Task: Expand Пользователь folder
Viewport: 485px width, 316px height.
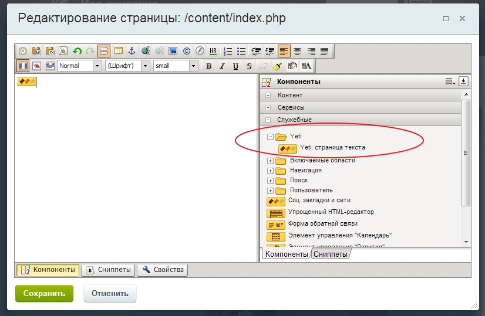Action: [x=270, y=191]
